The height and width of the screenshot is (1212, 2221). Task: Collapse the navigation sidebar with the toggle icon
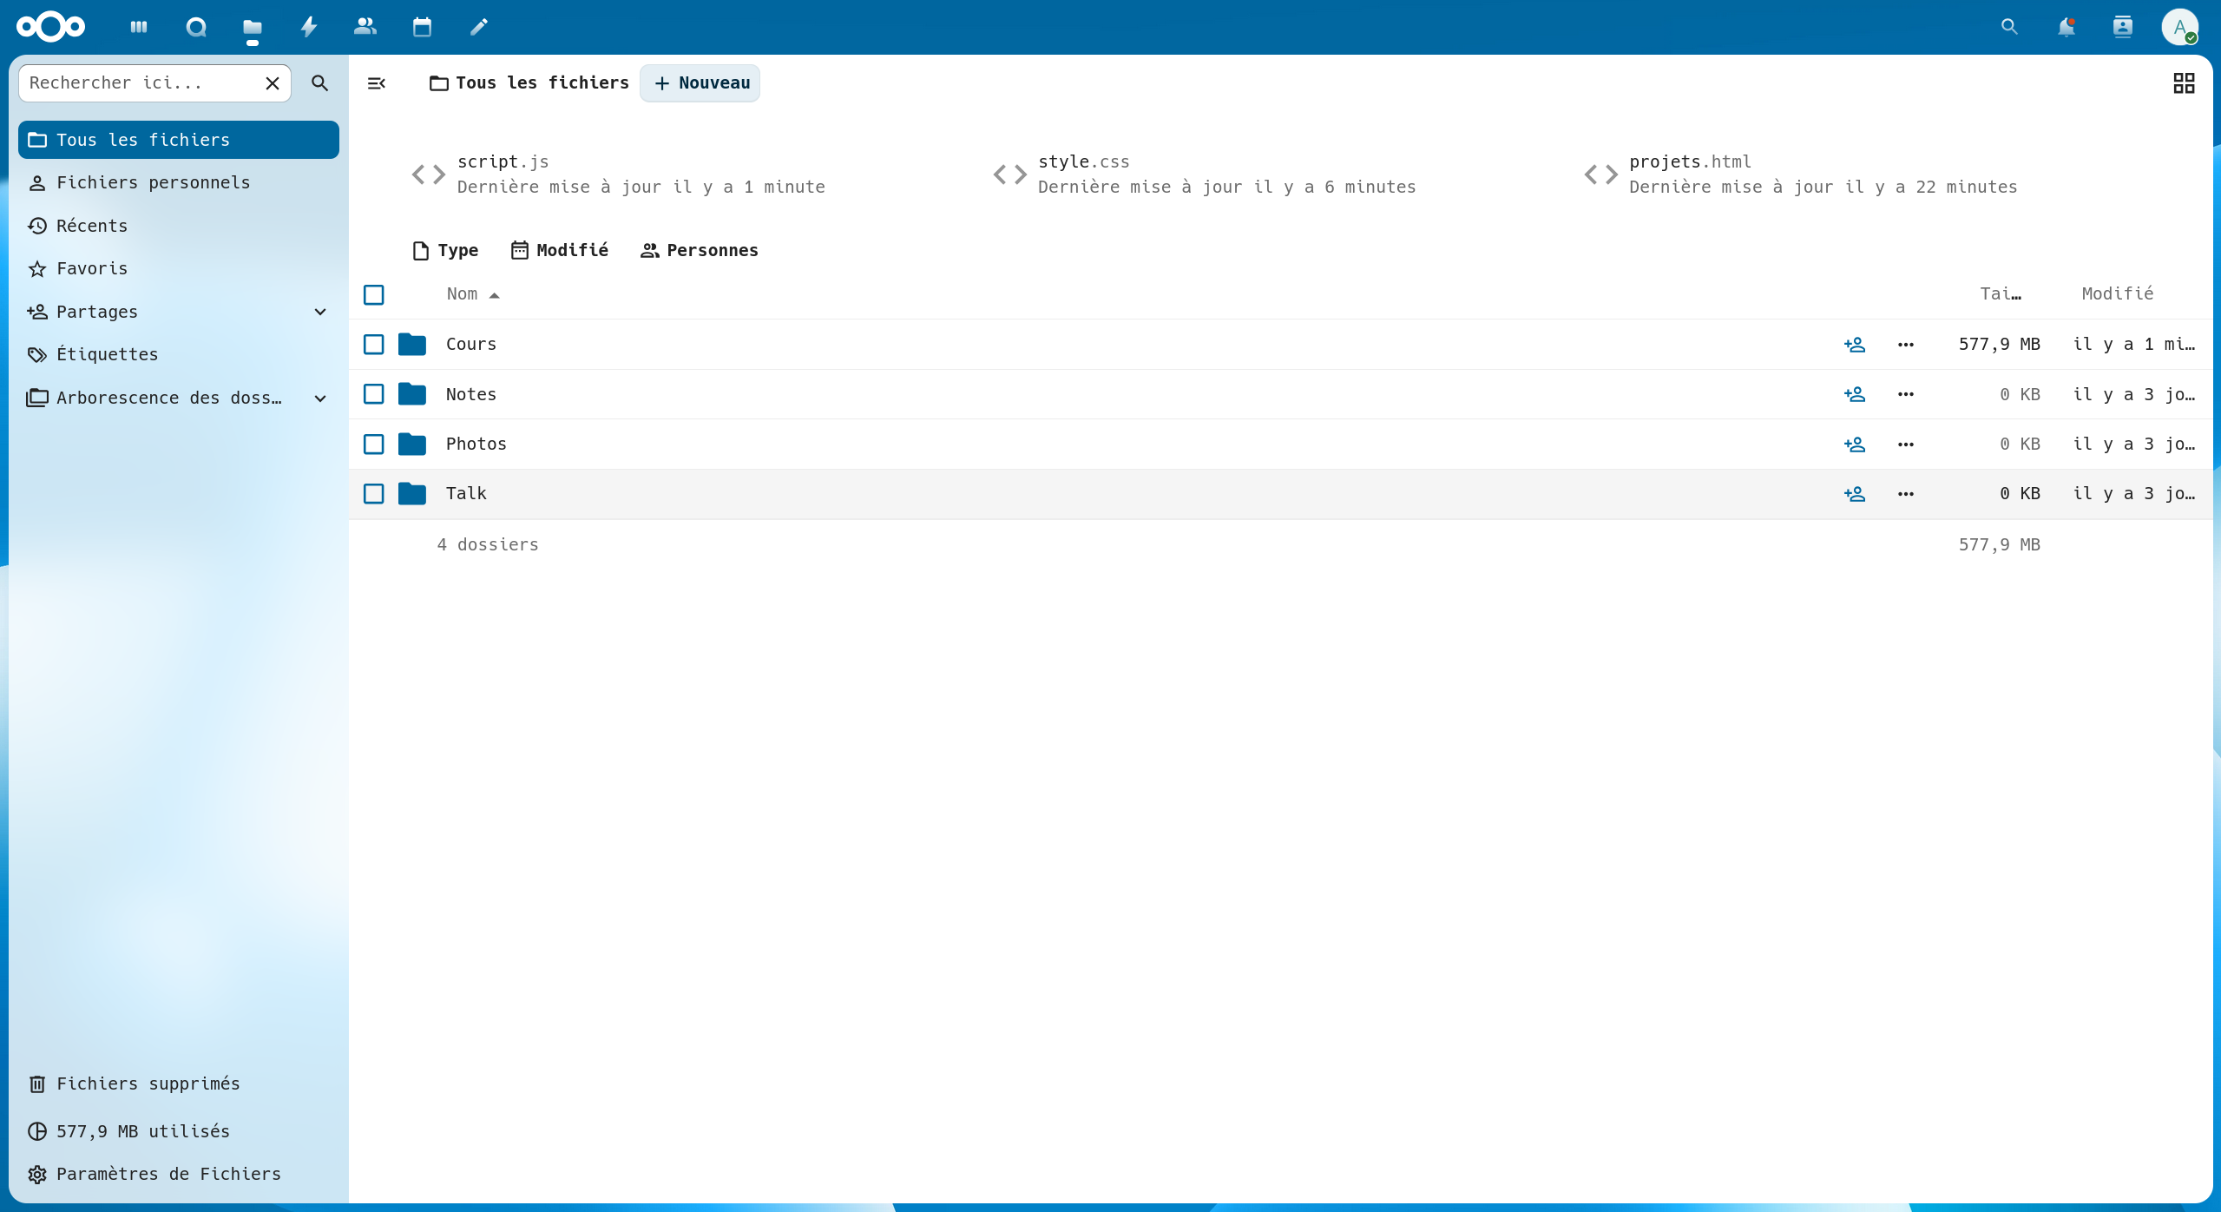click(377, 83)
